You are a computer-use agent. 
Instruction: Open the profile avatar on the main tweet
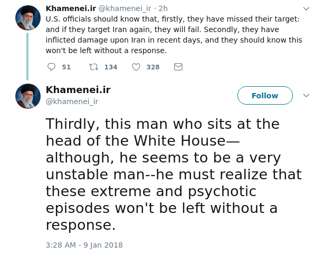click(28, 96)
